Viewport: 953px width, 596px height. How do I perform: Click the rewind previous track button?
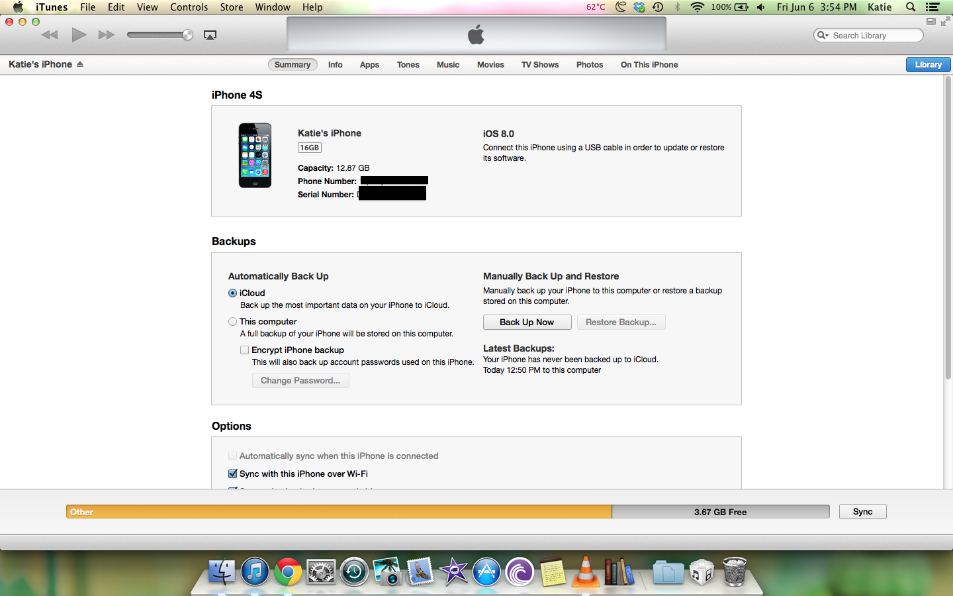[x=50, y=35]
